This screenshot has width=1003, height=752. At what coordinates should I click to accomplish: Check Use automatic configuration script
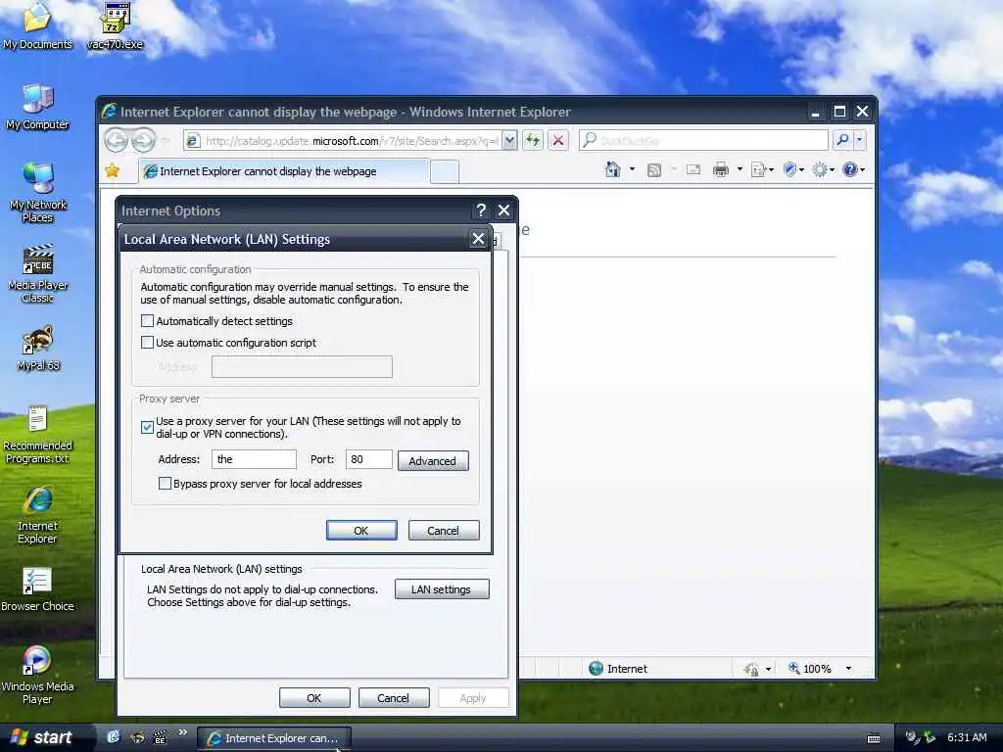click(x=147, y=342)
